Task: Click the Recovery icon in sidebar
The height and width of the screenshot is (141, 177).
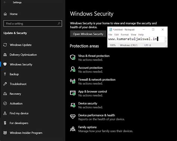Action: (5, 94)
